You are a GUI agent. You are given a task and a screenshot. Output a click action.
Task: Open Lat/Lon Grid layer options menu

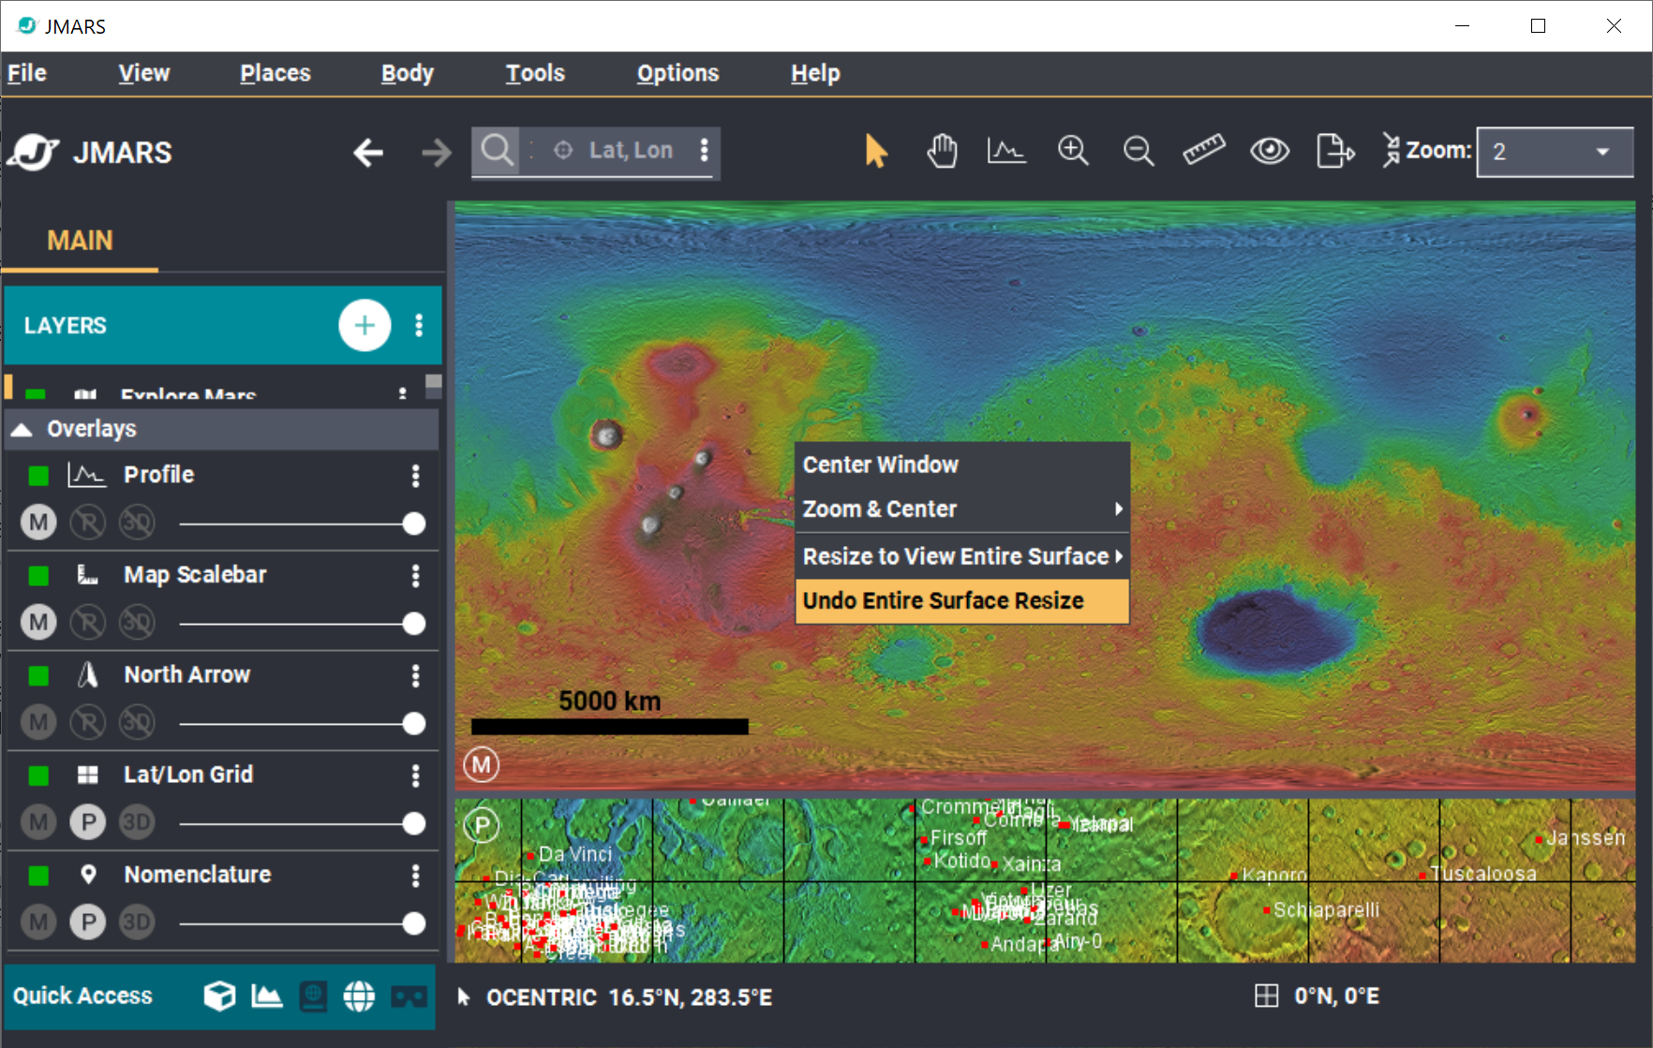[415, 775]
